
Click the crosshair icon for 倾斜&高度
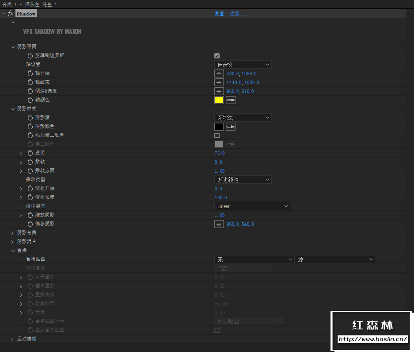[219, 91]
